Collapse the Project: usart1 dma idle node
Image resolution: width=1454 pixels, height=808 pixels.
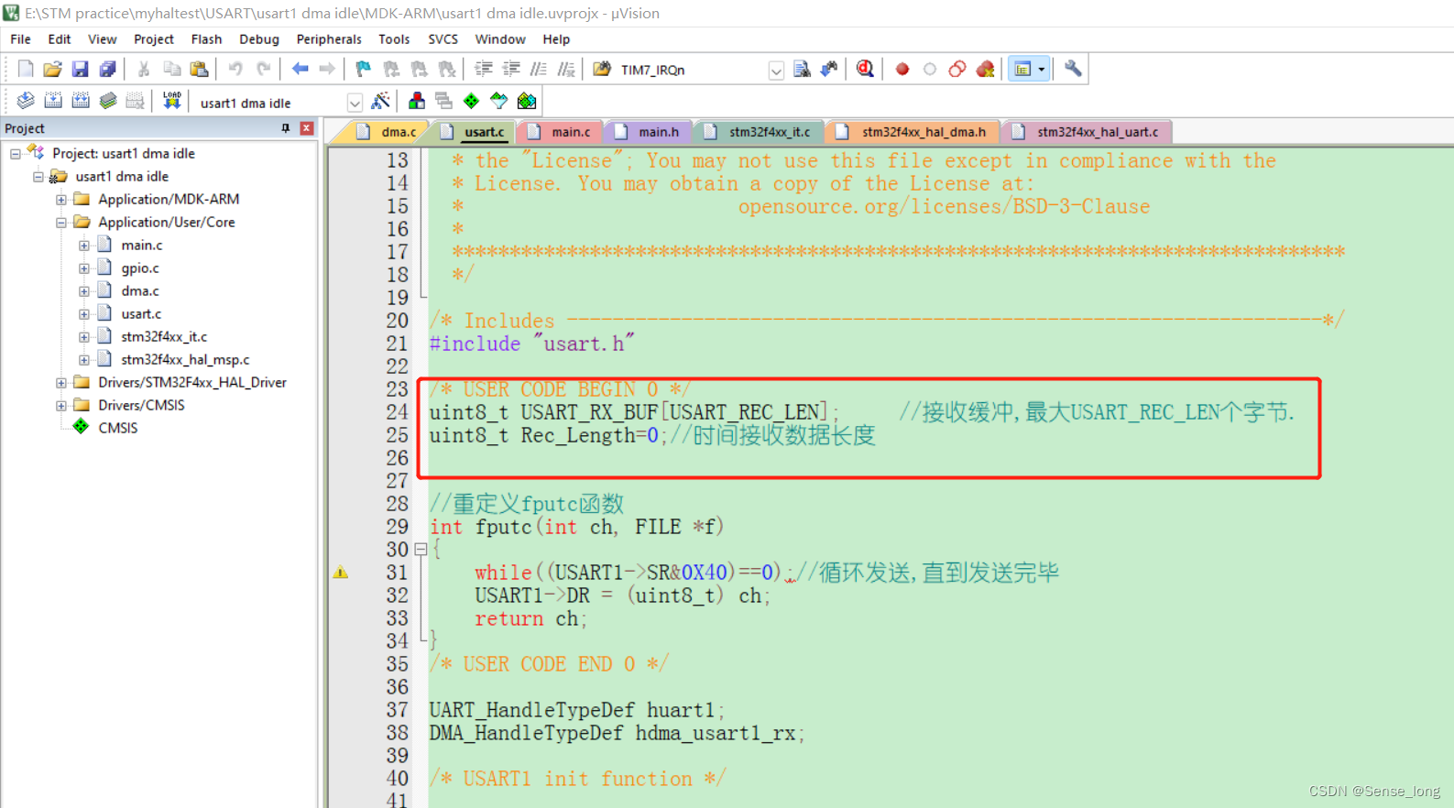[16, 154]
